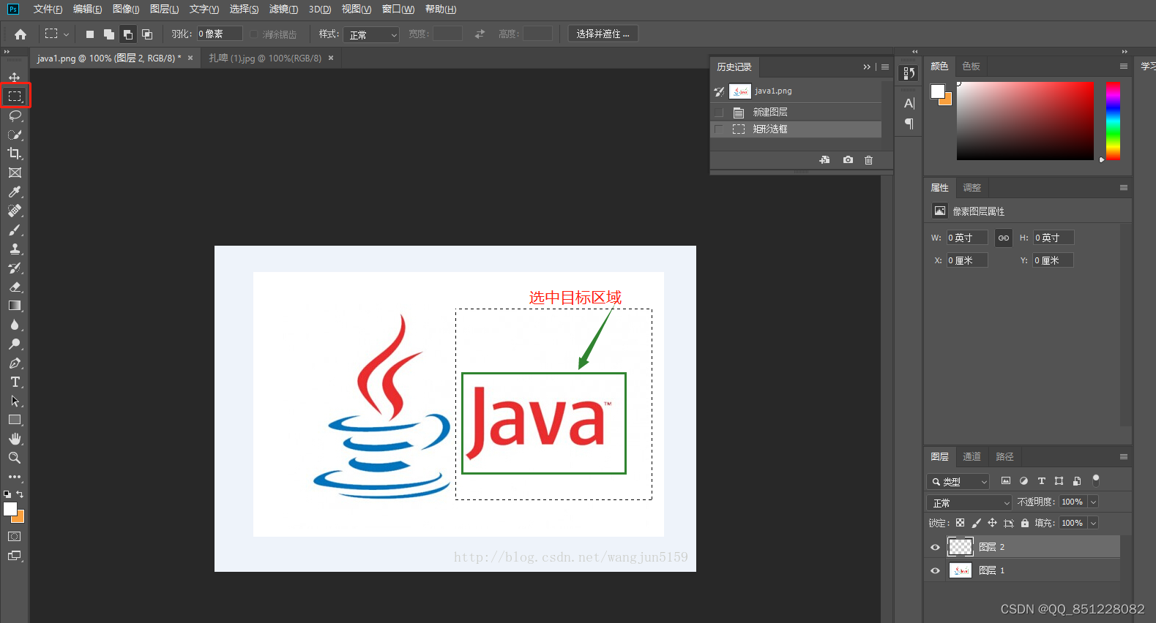Select the Eyedropper tool
This screenshot has width=1156, height=623.
tap(15, 192)
